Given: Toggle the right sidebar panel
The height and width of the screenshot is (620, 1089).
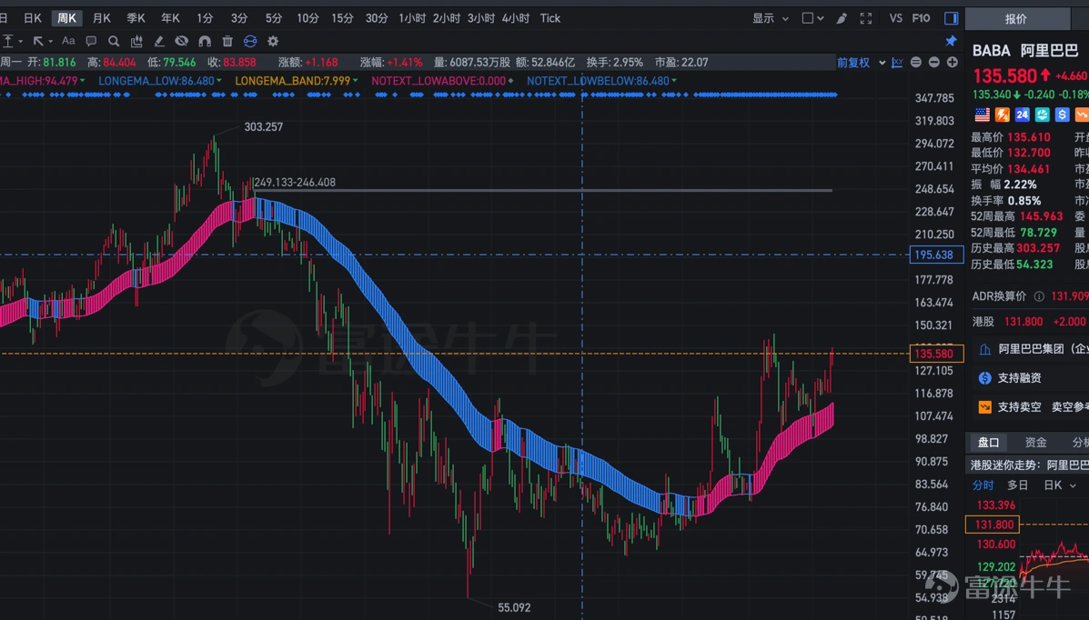Looking at the screenshot, I should point(951,18).
